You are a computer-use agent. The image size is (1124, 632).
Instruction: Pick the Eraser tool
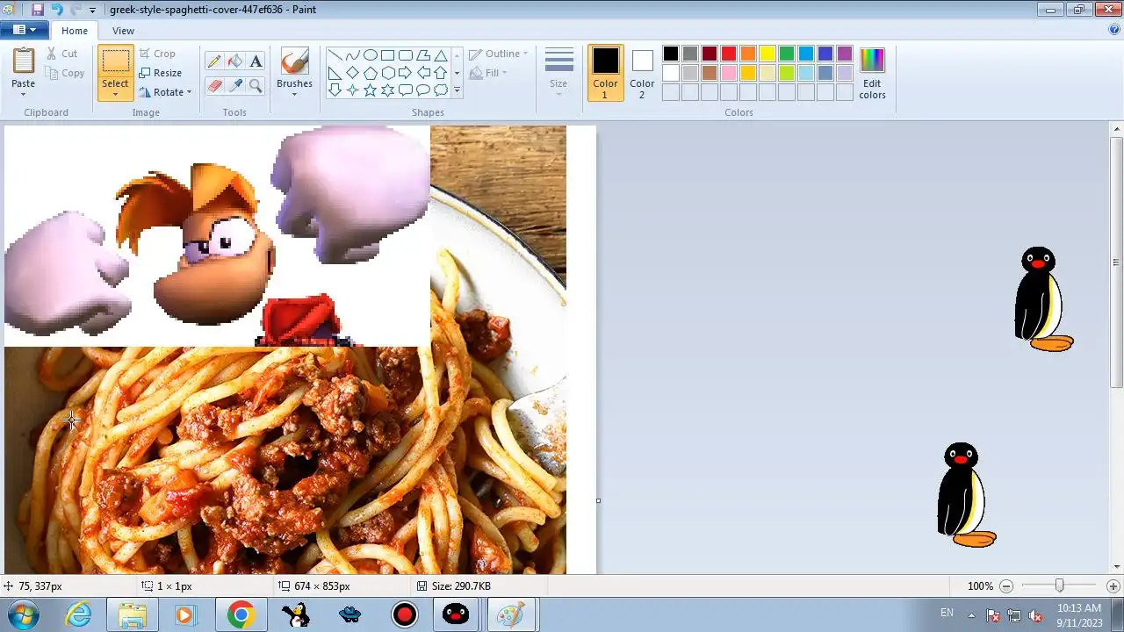coord(213,85)
